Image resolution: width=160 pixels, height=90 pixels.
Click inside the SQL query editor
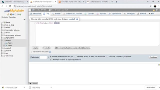(x=97, y=34)
